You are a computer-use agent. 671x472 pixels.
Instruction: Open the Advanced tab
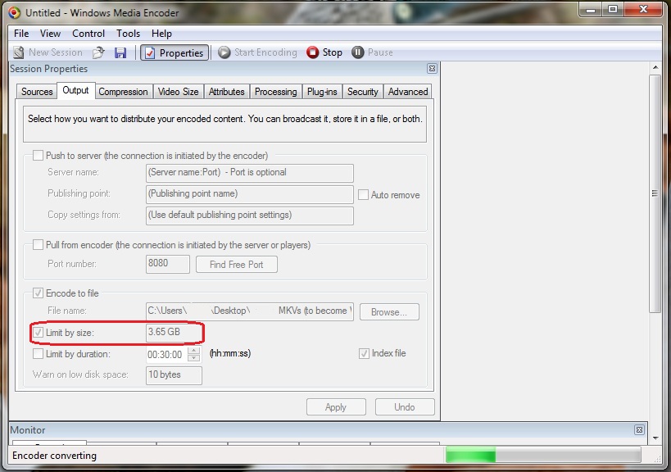[x=408, y=92]
